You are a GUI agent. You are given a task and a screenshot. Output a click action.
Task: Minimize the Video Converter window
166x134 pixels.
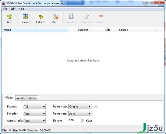(145, 2)
